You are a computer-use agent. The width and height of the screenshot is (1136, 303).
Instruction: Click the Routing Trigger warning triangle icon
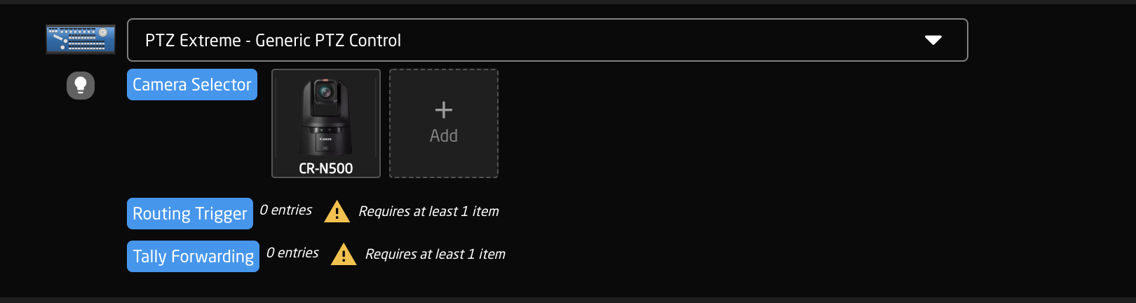(337, 211)
